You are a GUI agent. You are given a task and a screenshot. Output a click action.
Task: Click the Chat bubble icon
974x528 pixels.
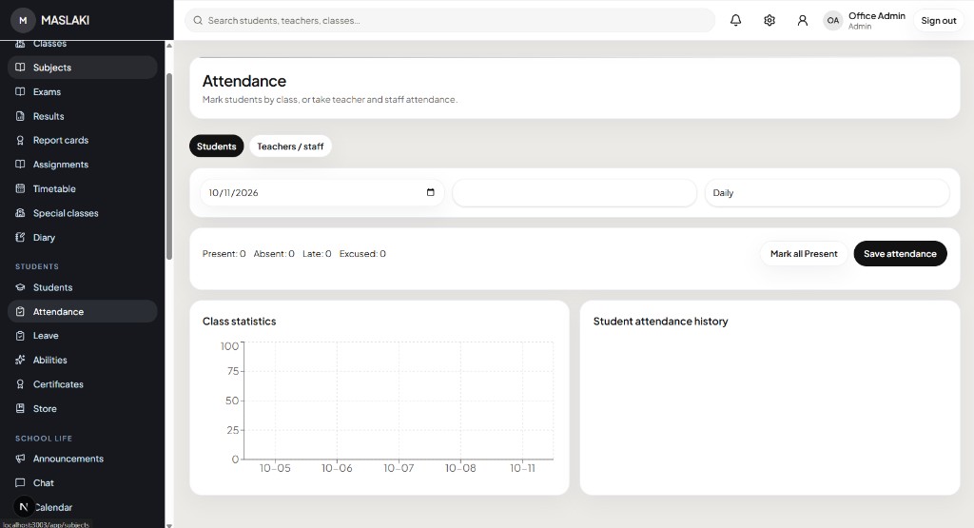point(21,482)
